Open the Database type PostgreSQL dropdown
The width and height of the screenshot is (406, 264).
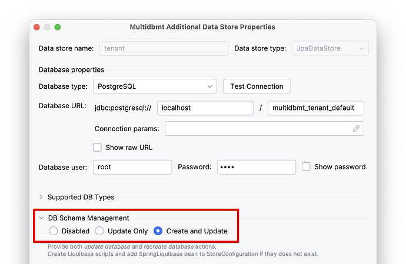pyautogui.click(x=155, y=86)
